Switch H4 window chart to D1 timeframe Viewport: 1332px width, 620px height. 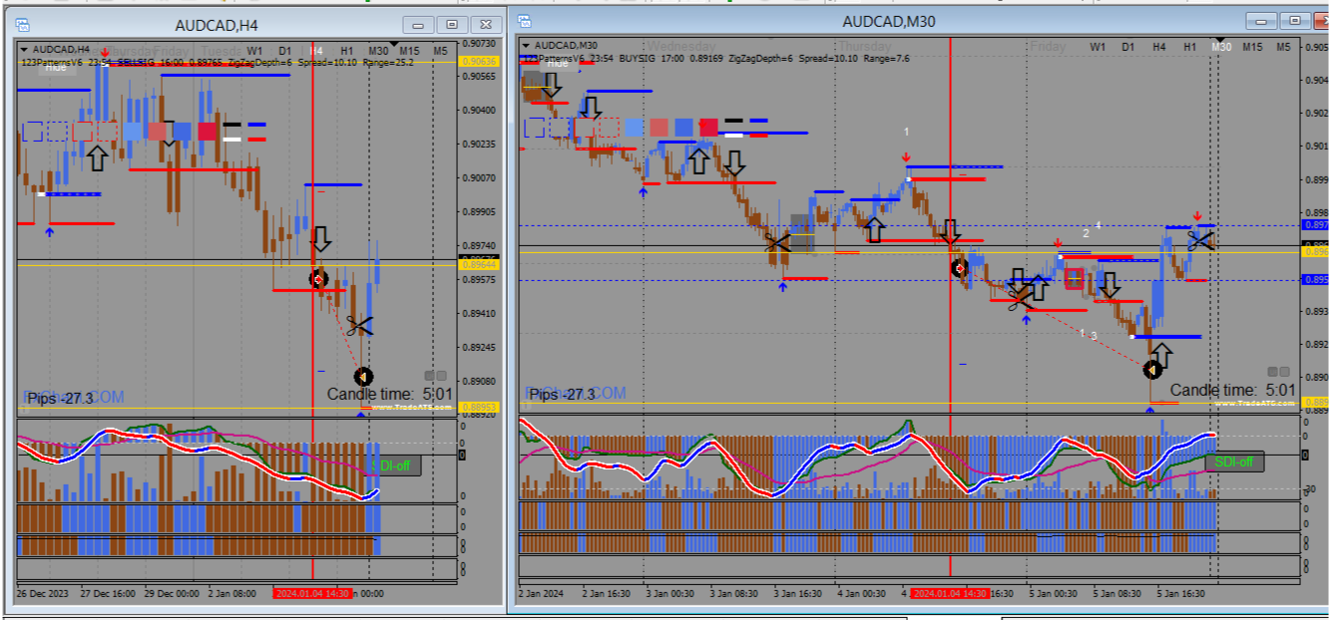(285, 50)
